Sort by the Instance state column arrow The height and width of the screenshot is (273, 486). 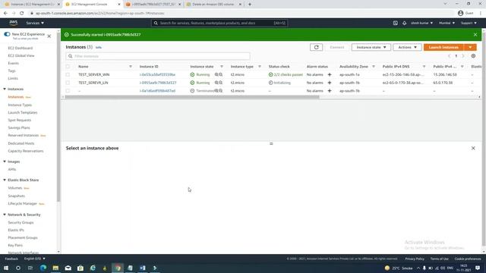(222, 67)
